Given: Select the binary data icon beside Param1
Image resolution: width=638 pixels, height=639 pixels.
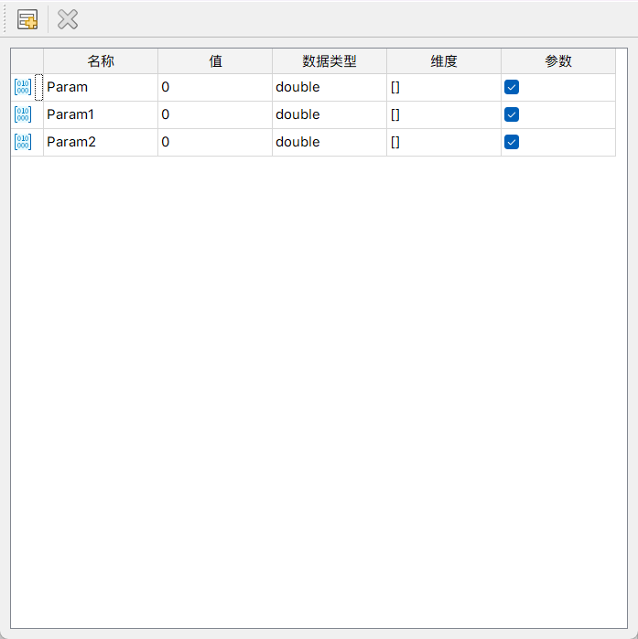Looking at the screenshot, I should (x=23, y=115).
